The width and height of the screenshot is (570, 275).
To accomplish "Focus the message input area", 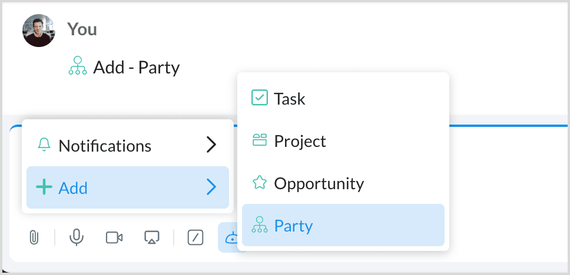I will point(506,176).
